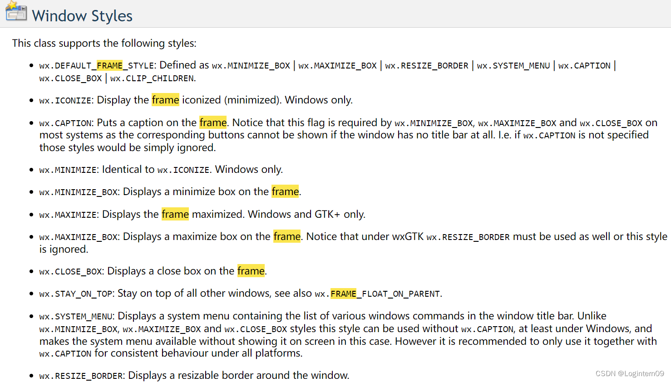The height and width of the screenshot is (382, 671).
Task: Click the Window Styles section icon
Action: pos(16,11)
